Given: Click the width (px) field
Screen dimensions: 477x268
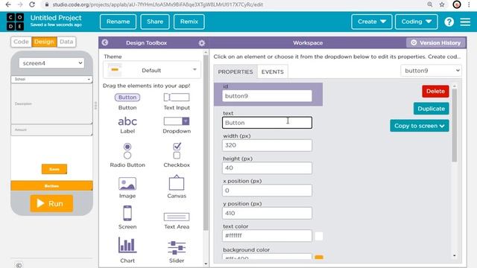Looking at the screenshot, I should tap(267, 145).
